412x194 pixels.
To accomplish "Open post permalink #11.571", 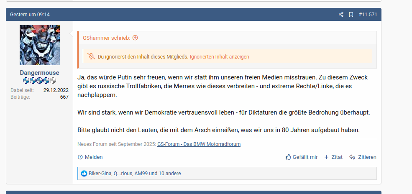I will pos(368,15).
